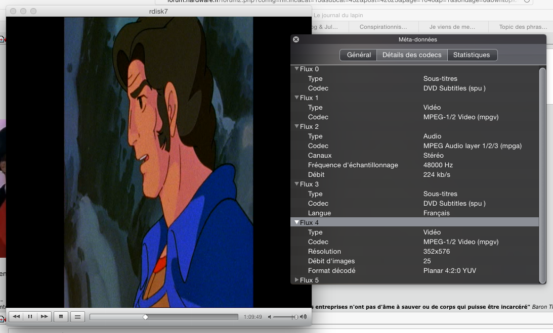The width and height of the screenshot is (553, 333).
Task: Click the 1:09:49 elapsed time display
Action: [252, 317]
